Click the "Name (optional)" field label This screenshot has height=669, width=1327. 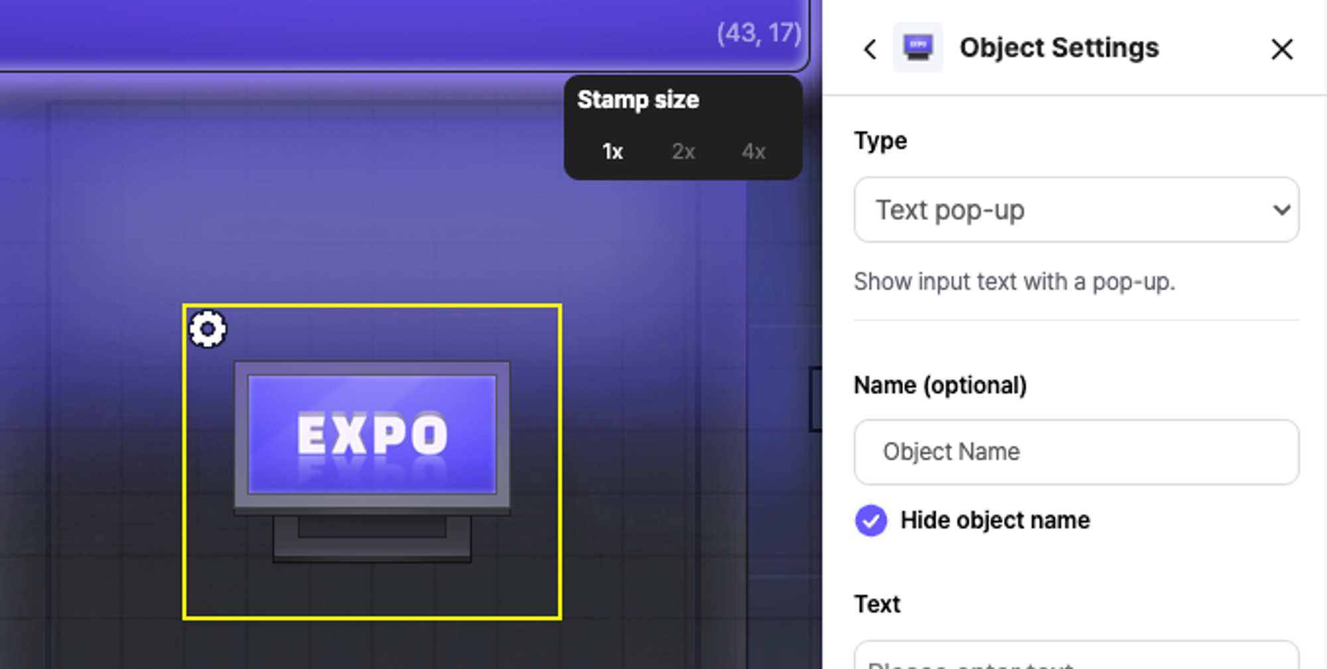(940, 385)
